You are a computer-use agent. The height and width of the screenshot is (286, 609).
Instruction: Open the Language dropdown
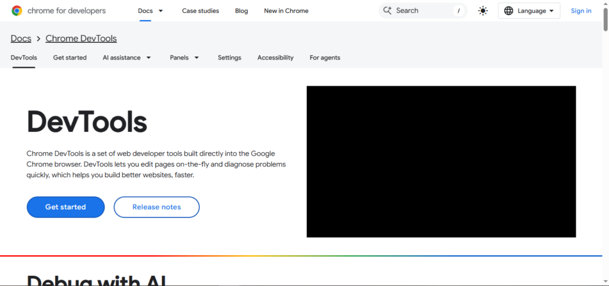tap(529, 11)
